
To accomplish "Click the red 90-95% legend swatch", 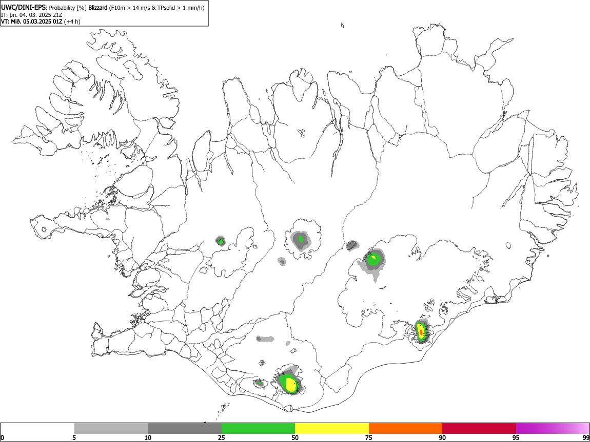I will (x=479, y=428).
